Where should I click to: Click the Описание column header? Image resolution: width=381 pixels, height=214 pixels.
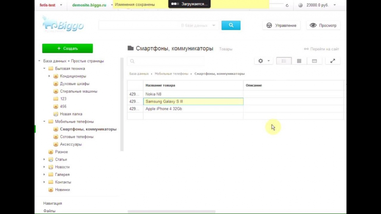click(x=293, y=85)
